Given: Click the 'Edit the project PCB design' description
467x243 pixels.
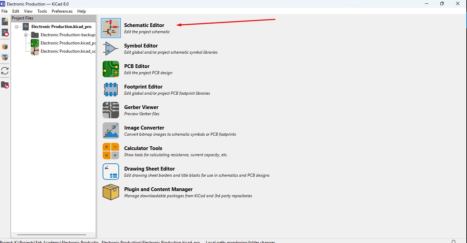Looking at the screenshot, I should 148,73.
